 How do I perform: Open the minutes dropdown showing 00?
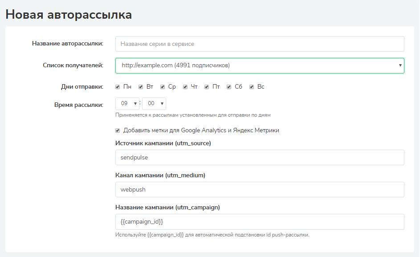click(x=154, y=104)
